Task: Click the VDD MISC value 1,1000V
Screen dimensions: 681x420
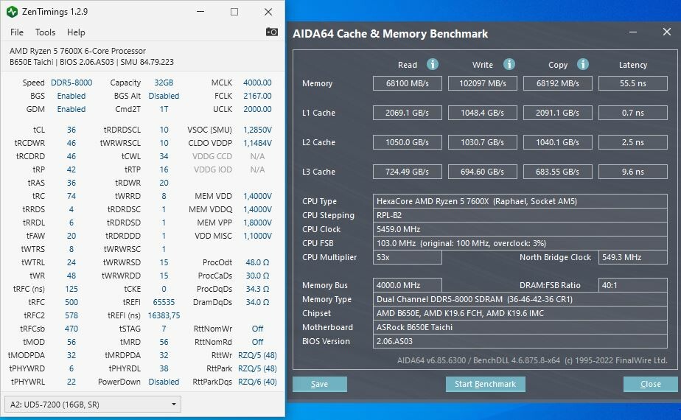Action: [x=257, y=236]
